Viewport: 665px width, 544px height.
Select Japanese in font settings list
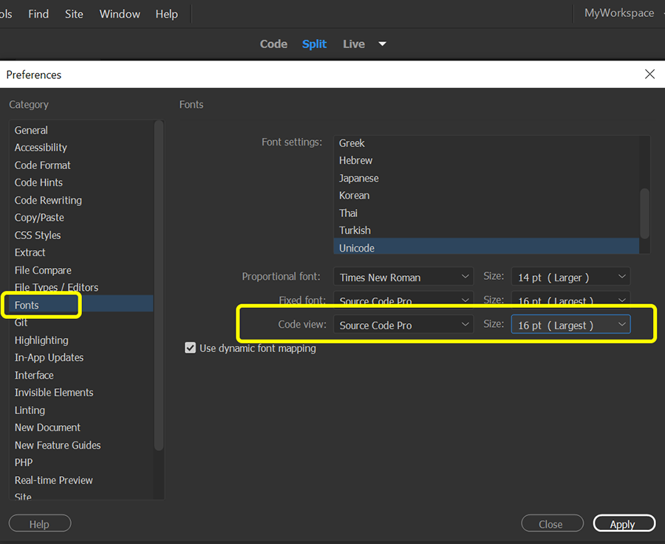359,178
